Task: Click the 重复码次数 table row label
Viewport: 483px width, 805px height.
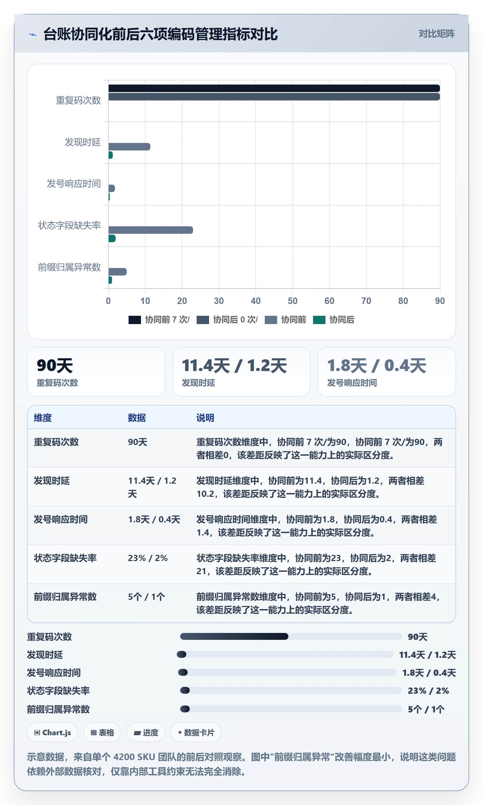Action: click(x=56, y=442)
